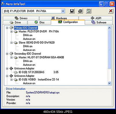
Task: Click DMA on under BENQ slave
Action: [x=28, y=46]
